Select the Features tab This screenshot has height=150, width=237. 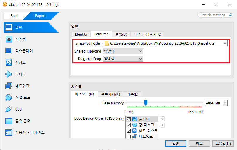pyautogui.click(x=101, y=34)
